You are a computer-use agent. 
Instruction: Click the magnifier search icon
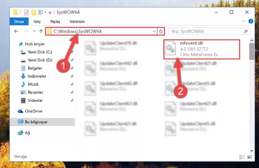pos(246,31)
